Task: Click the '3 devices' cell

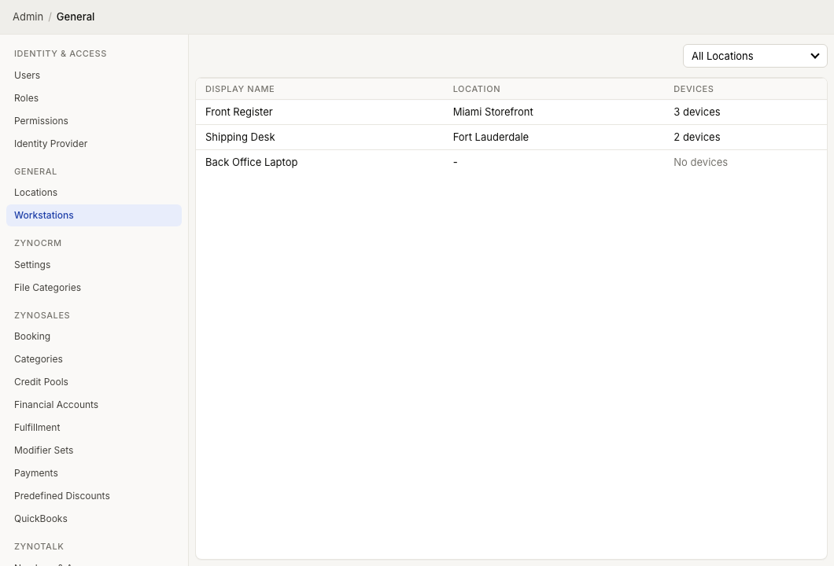Action: click(697, 112)
